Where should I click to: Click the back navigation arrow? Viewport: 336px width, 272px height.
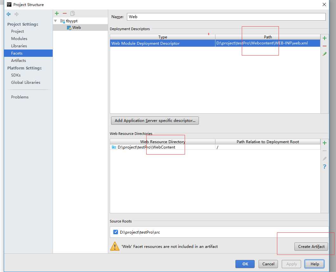pos(9,14)
